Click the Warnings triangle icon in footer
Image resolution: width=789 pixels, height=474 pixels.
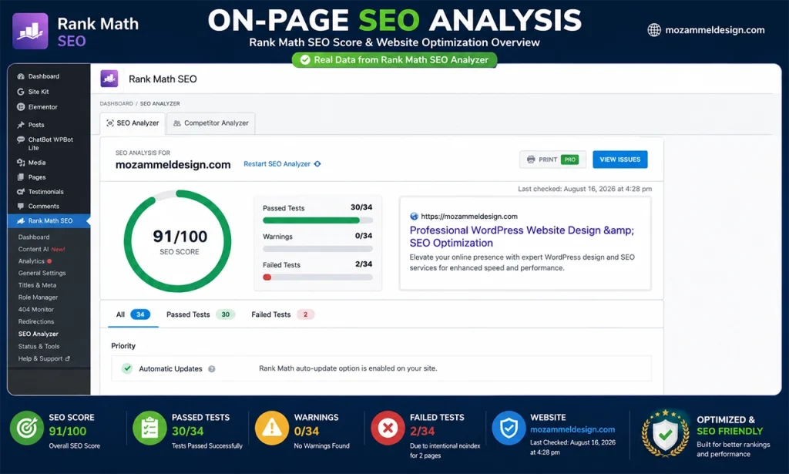[272, 429]
